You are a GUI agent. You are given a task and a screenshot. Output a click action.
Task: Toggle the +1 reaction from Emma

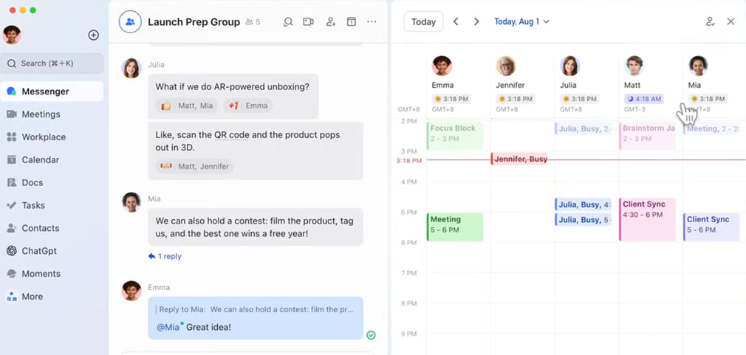[x=248, y=106]
